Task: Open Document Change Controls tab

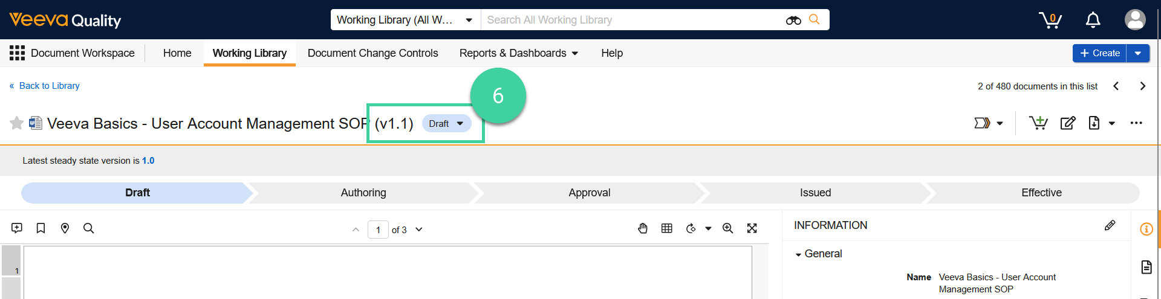Action: 373,53
